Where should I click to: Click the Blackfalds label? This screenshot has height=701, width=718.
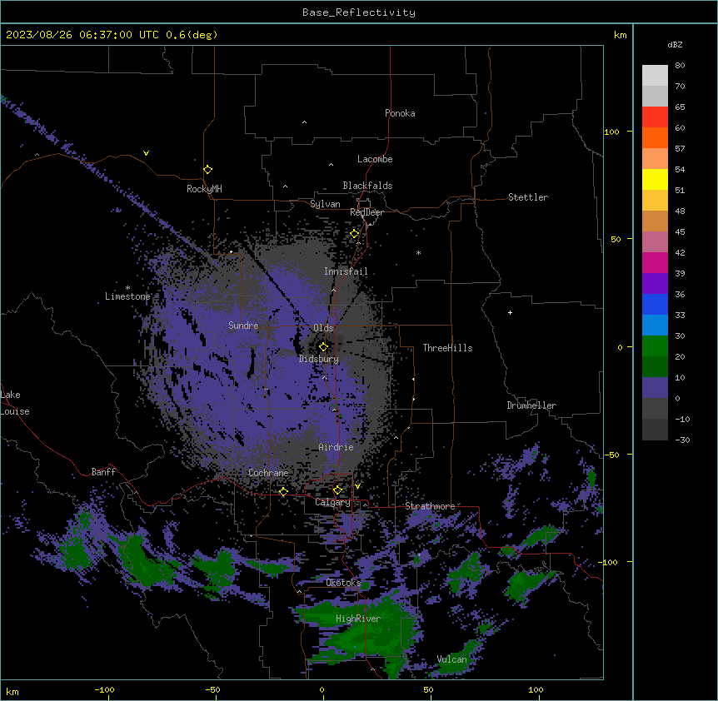tap(367, 186)
